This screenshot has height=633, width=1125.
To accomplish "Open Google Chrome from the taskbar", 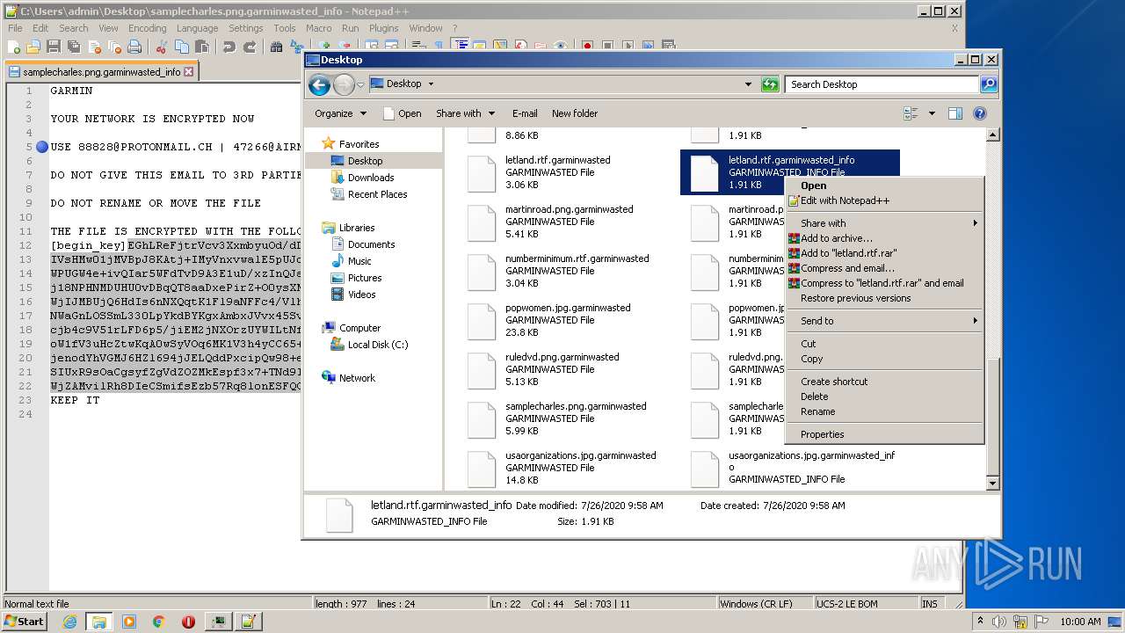I will [x=158, y=622].
